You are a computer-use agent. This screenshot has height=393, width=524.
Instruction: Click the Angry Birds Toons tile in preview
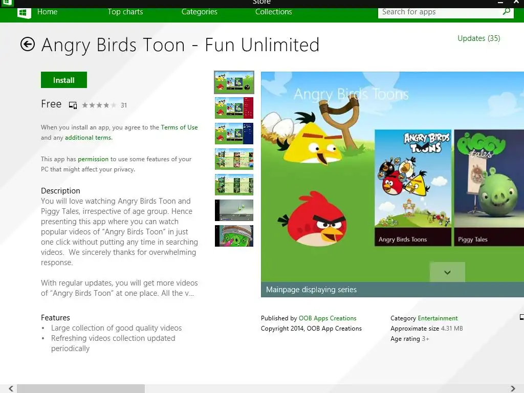point(413,188)
